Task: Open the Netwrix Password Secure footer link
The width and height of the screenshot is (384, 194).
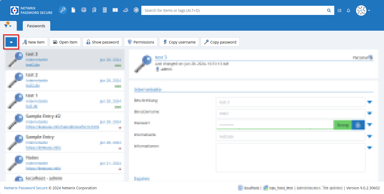Action: (26, 188)
